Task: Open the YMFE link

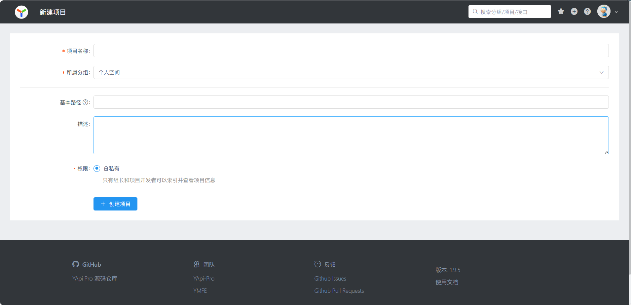Action: [x=200, y=291]
